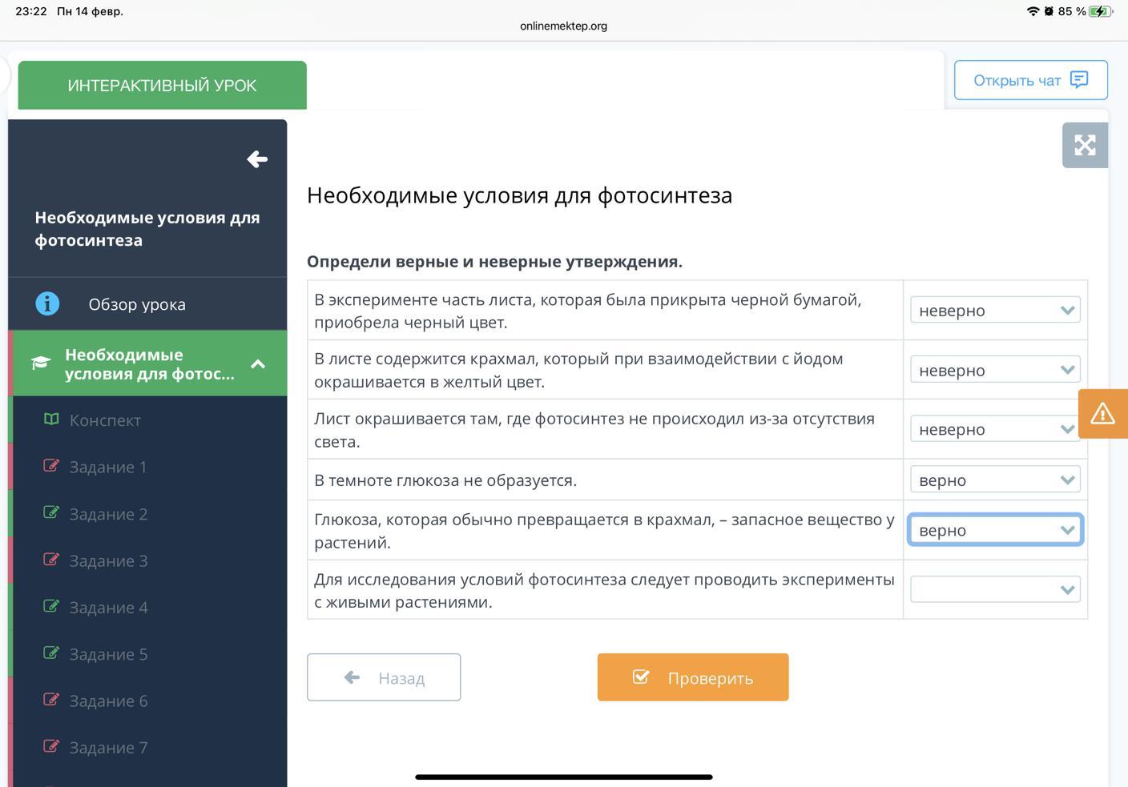
Task: Open the empty living plants answer dropdown
Action: [x=995, y=590]
